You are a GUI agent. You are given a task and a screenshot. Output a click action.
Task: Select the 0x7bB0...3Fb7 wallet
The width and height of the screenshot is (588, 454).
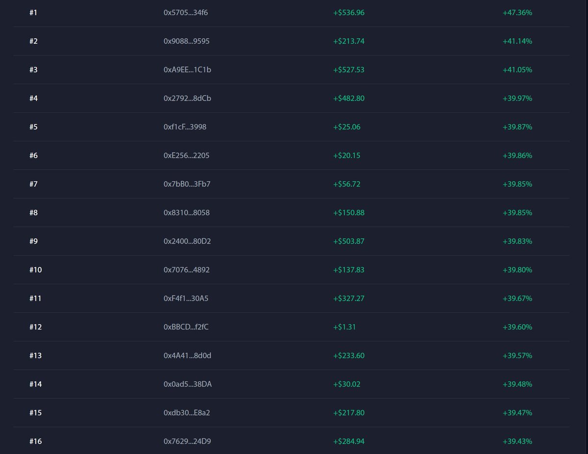pyautogui.click(x=187, y=184)
